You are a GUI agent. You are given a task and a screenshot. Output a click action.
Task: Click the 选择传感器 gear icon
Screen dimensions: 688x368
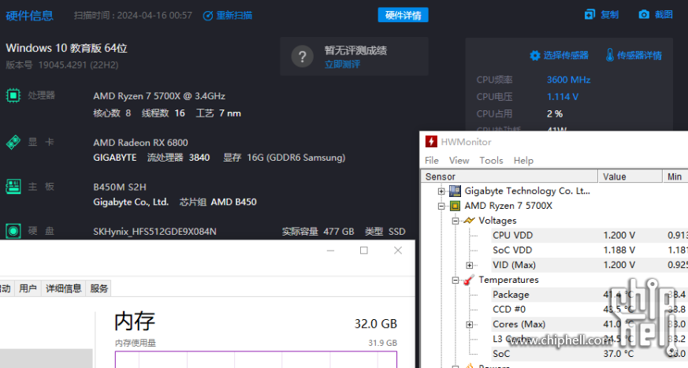point(534,56)
